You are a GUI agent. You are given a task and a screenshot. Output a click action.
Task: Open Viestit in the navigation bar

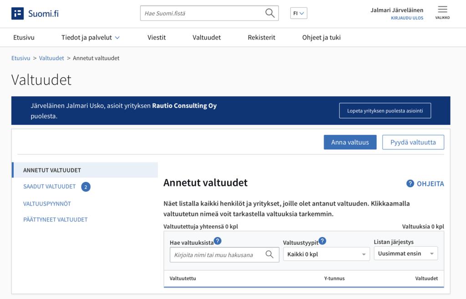157,37
